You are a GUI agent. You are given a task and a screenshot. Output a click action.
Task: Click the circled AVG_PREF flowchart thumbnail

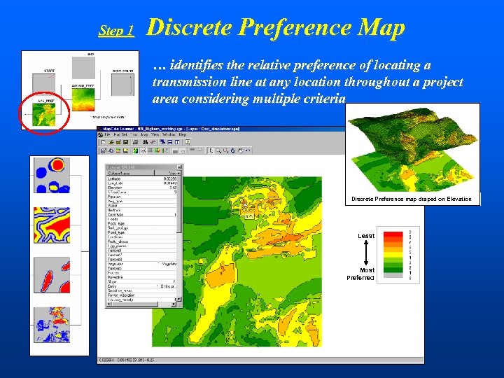[x=44, y=114]
